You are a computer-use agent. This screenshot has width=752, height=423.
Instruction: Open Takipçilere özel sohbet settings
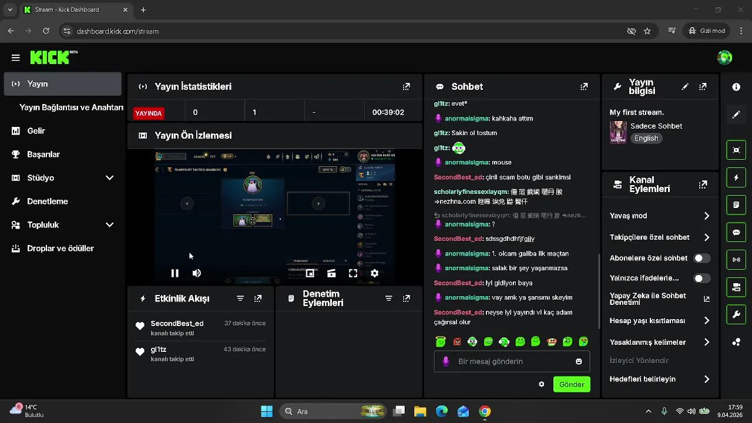pyautogui.click(x=660, y=237)
